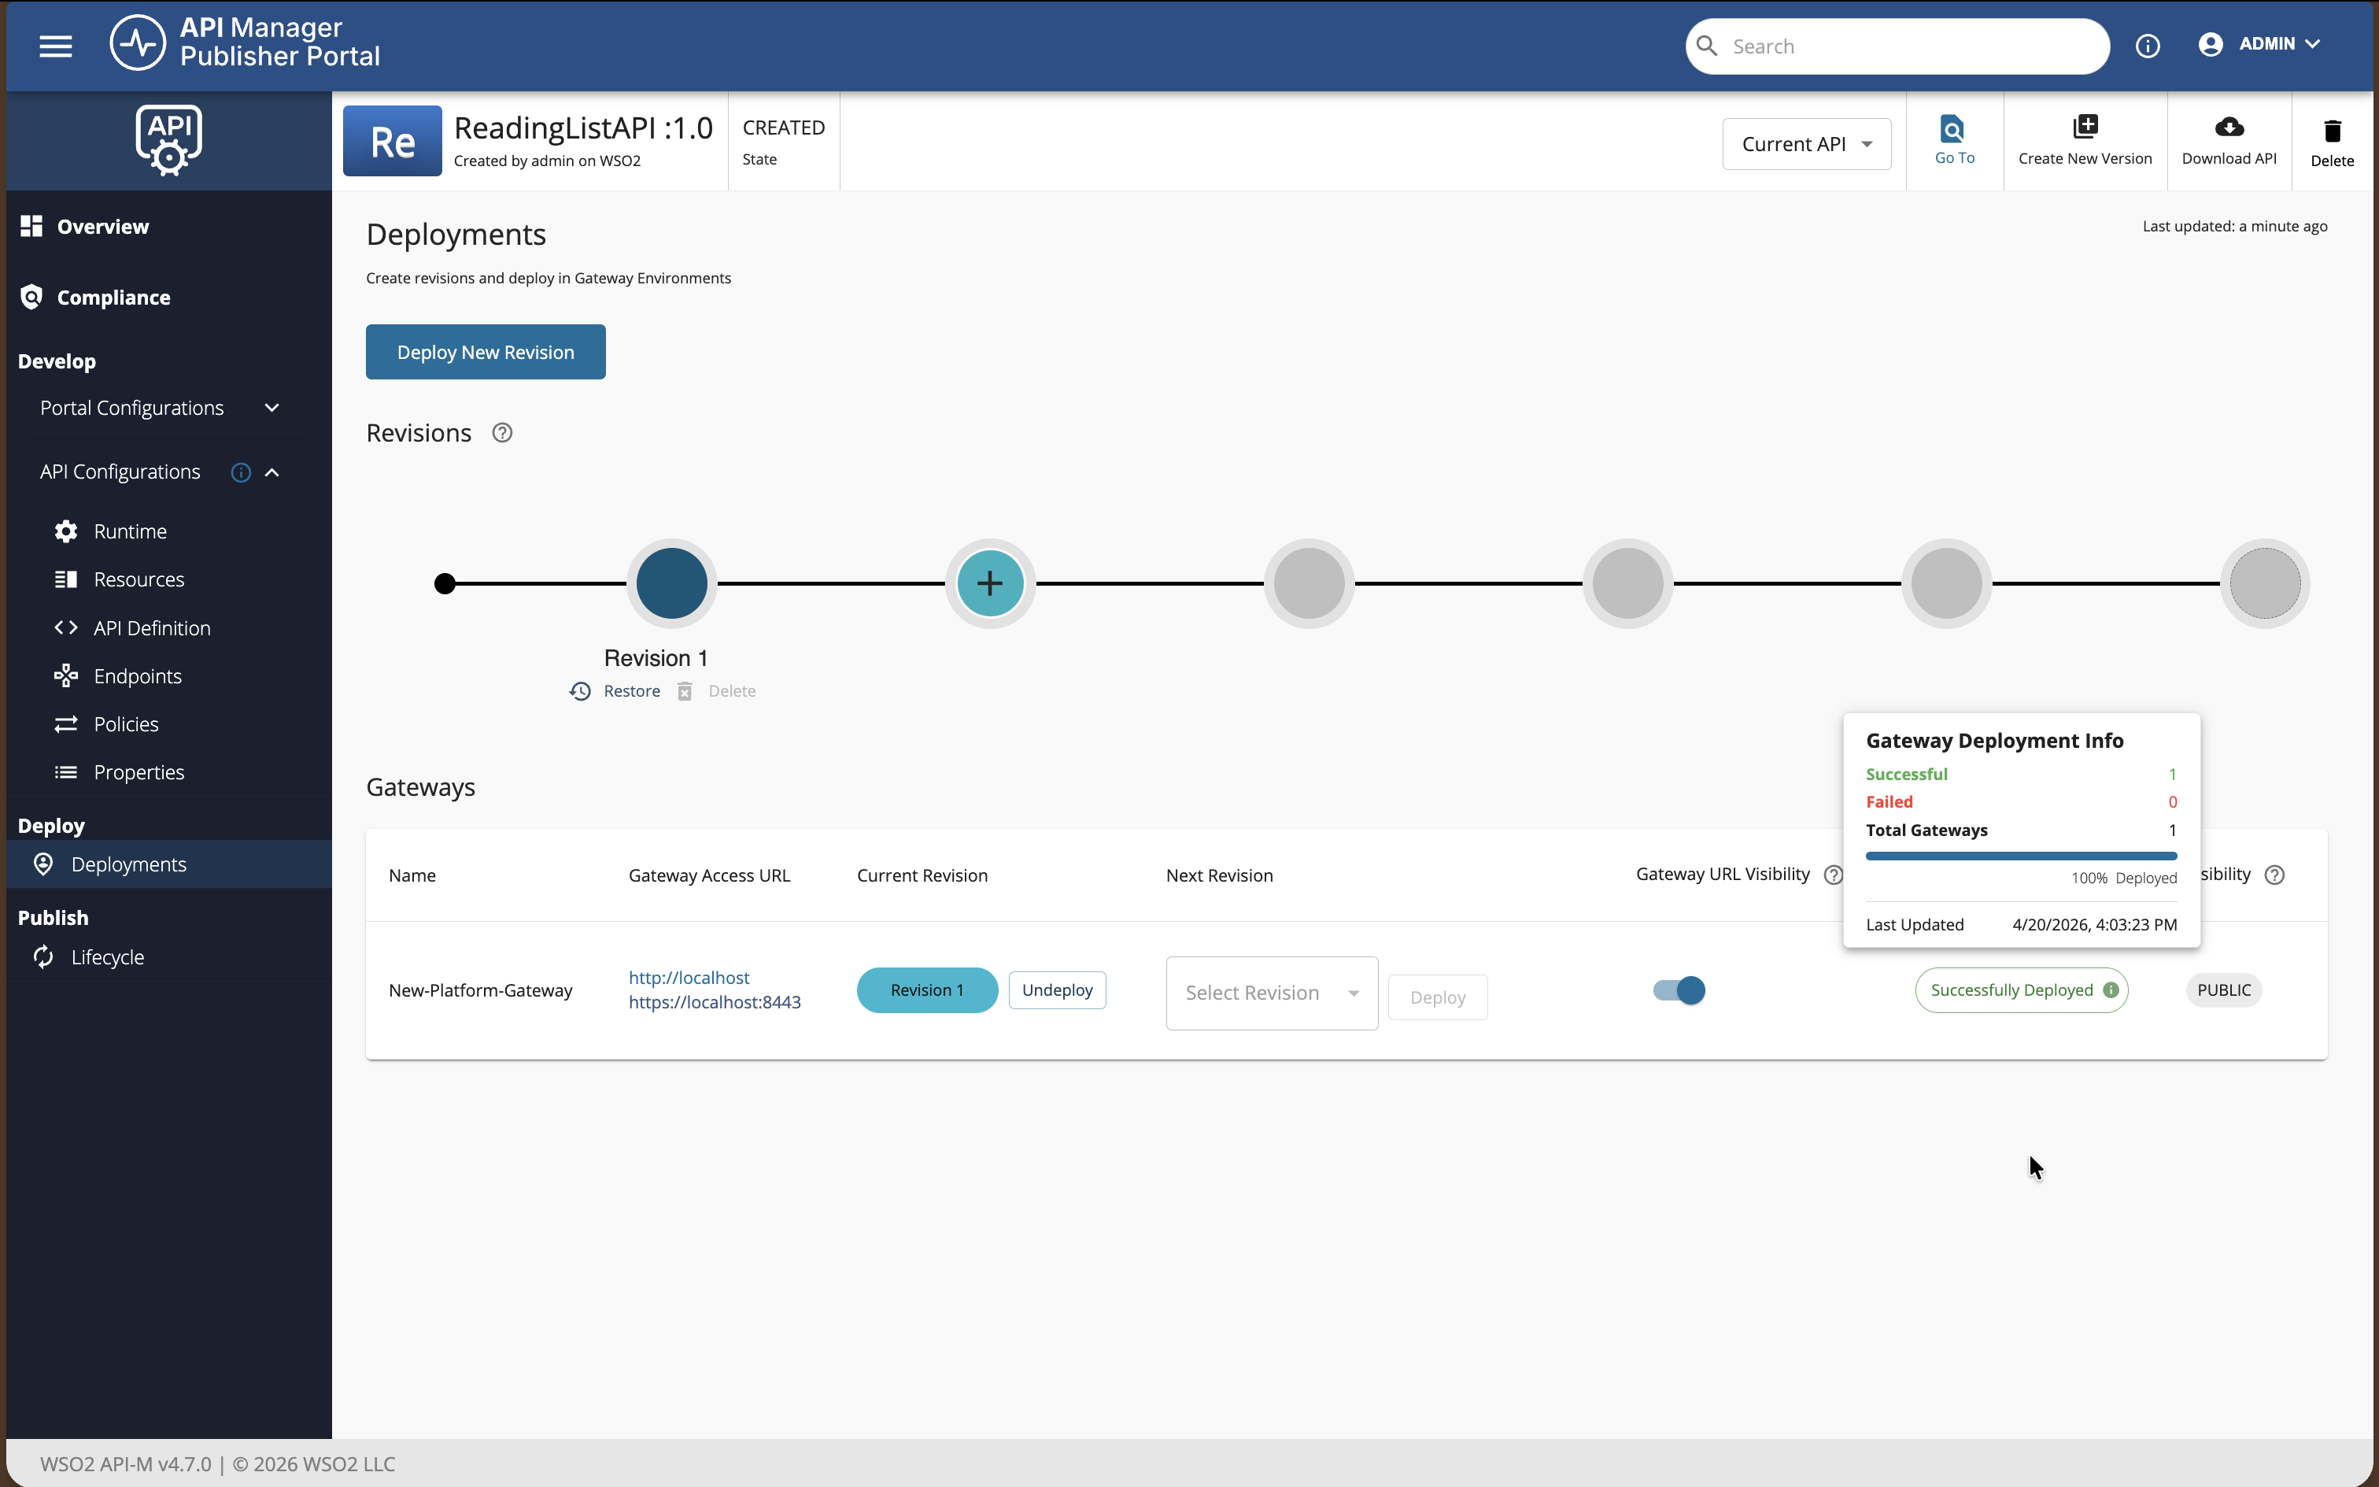Open the Select Revision dropdown
The height and width of the screenshot is (1487, 2379).
[1271, 993]
